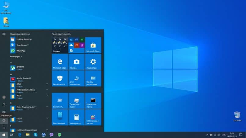Open Pictures icon in Start sidebar
The image size is (246, 138).
pos(4,112)
